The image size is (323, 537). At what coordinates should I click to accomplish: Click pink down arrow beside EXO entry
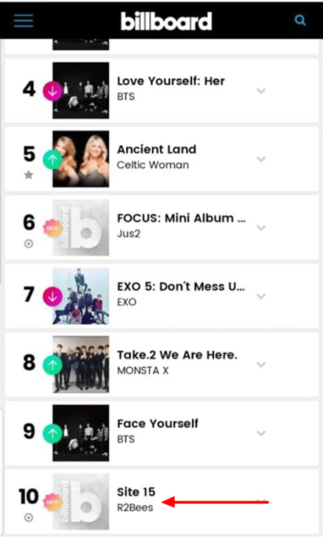tap(52, 297)
